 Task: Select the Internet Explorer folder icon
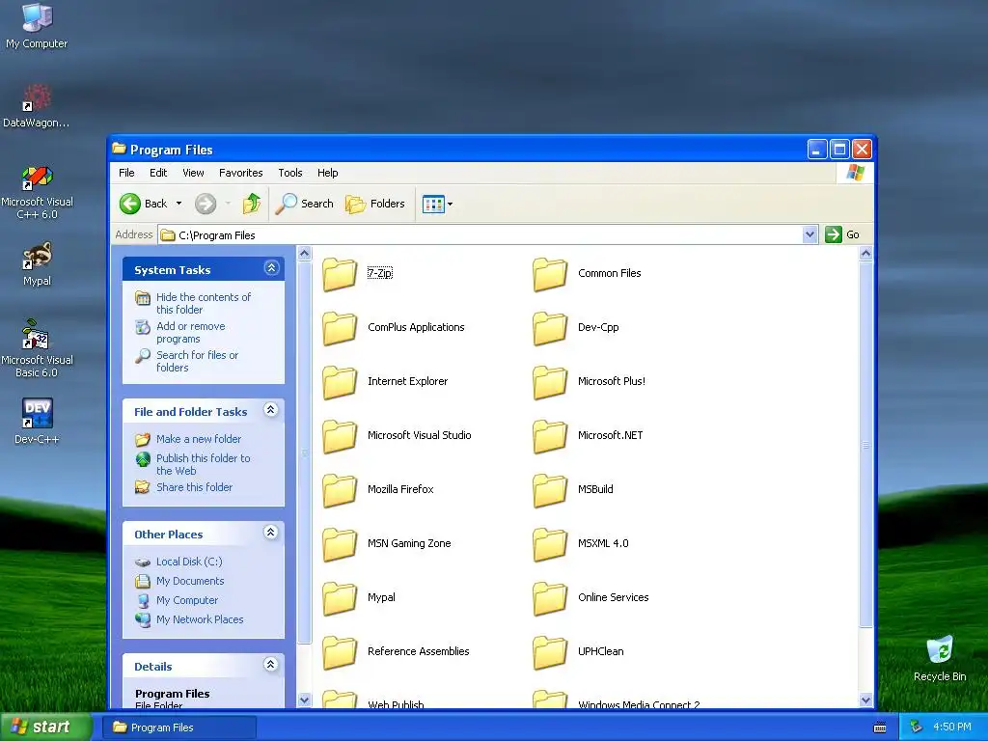340,382
